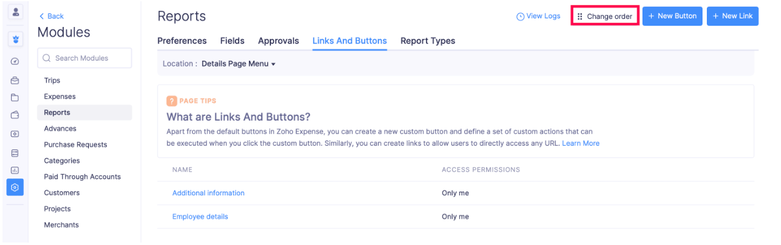Open the Report Types tab
This screenshot has height=245, width=781.
[x=427, y=41]
